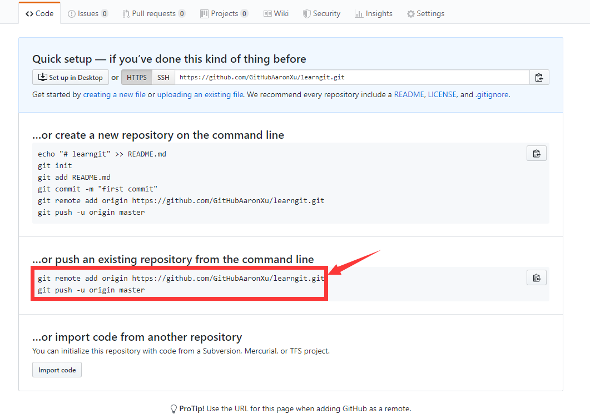Open the .gitignore link
The width and height of the screenshot is (590, 414).
point(492,95)
